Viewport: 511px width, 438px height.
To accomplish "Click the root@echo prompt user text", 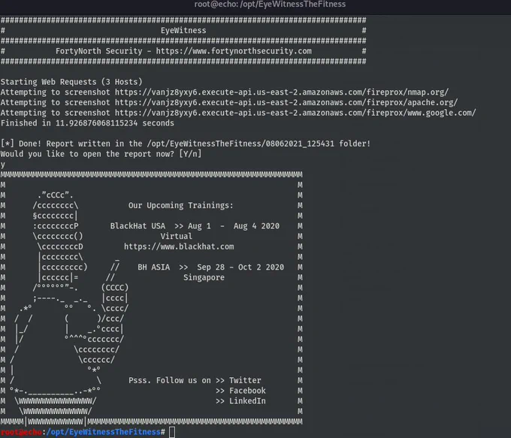I will click(x=21, y=432).
